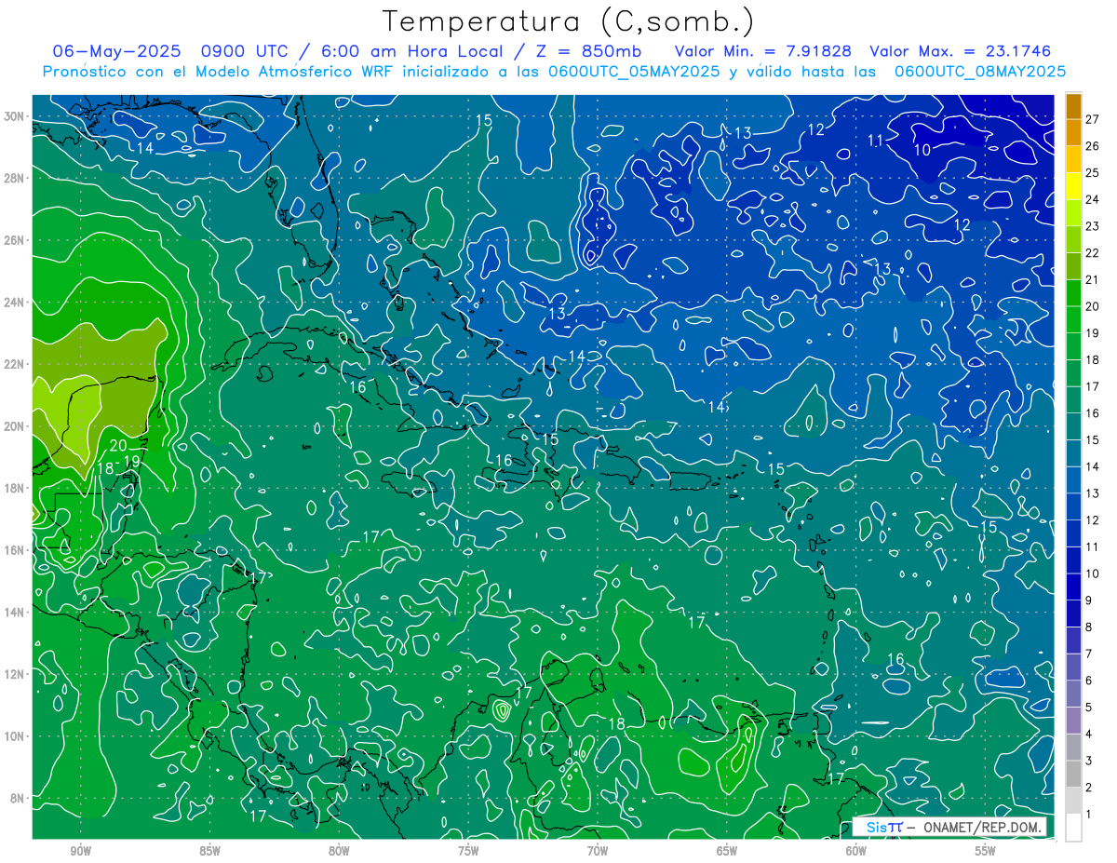Click the init time '0600UTC_05MAY2025'

click(x=634, y=71)
